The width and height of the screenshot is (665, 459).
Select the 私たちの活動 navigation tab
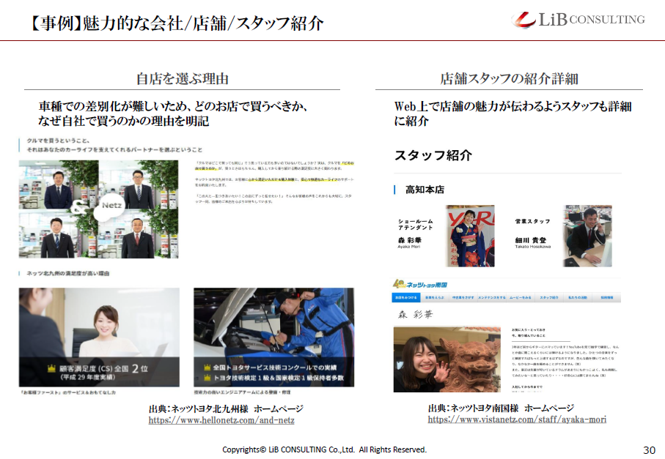[578, 298]
